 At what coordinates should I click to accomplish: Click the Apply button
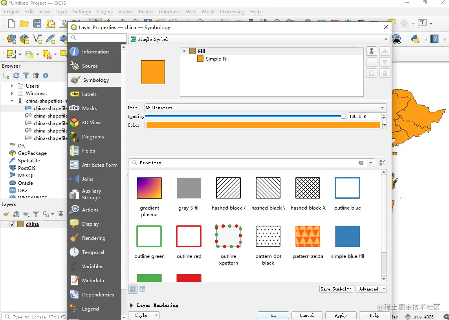click(x=341, y=315)
